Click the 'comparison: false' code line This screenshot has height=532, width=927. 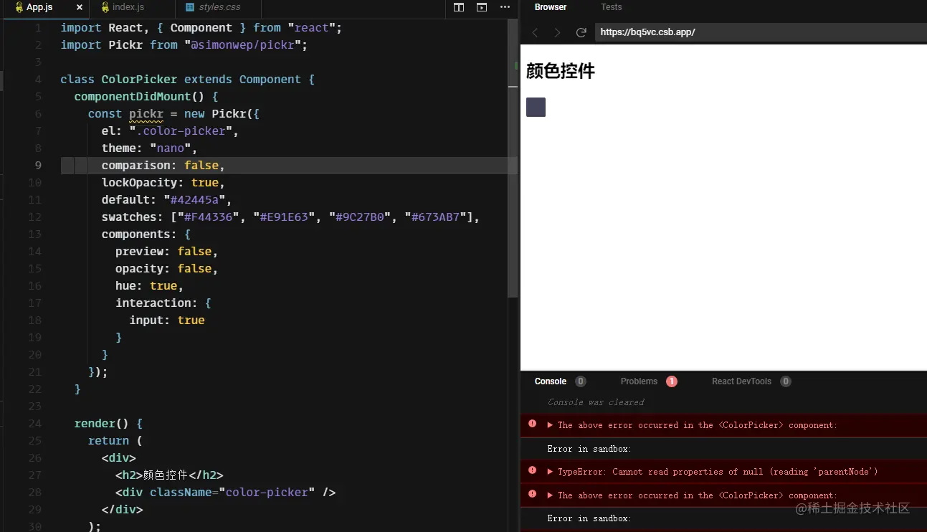tap(163, 166)
